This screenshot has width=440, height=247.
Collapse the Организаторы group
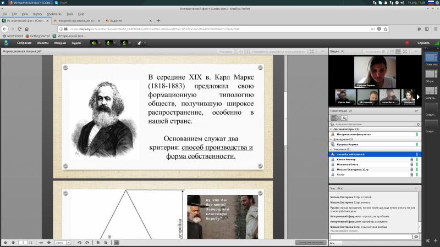[331, 129]
